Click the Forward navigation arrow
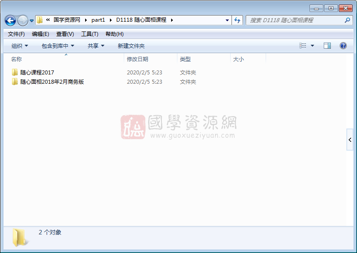Screen dimensions: 357x253 (23, 20)
